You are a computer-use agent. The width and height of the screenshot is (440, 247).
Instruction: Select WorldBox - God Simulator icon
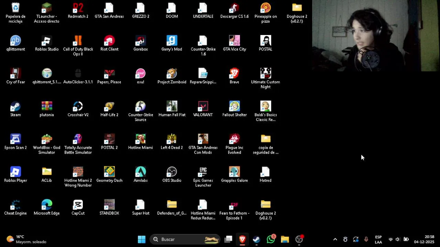click(x=47, y=144)
